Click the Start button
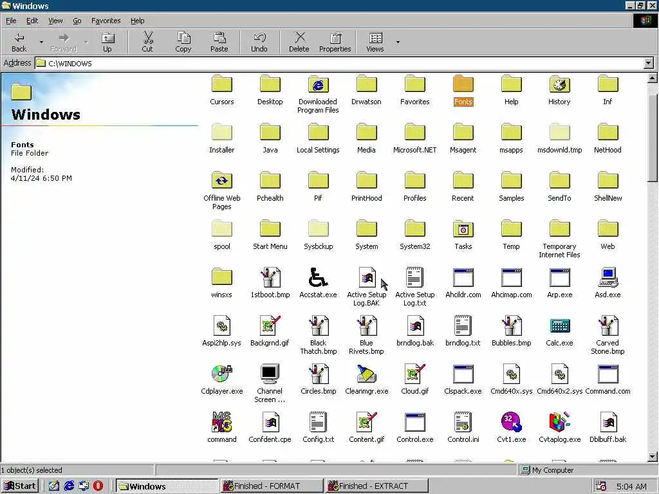The width and height of the screenshot is (659, 494). (20, 486)
